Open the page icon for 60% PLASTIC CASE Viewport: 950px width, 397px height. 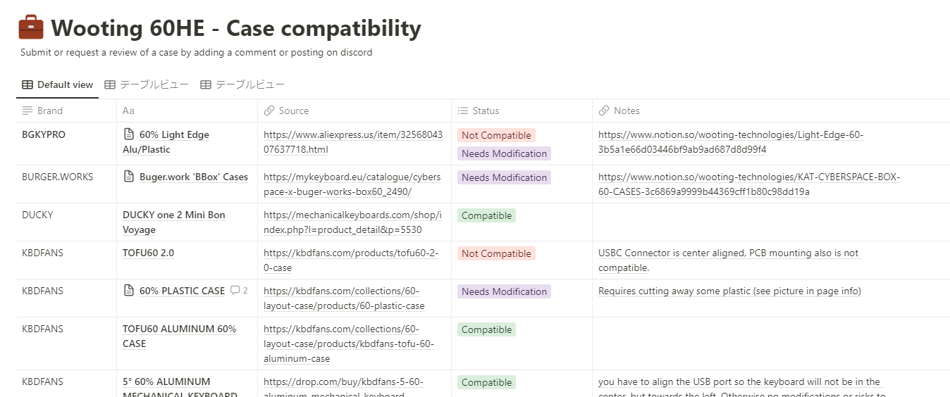[x=129, y=291]
